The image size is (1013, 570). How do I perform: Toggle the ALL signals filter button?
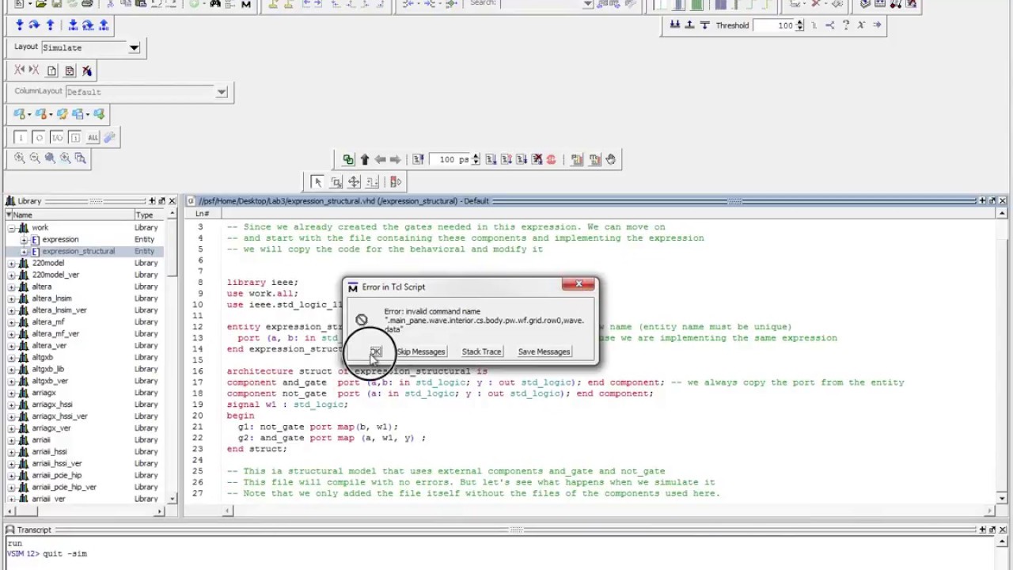[x=93, y=138]
